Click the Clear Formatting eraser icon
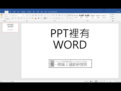Screen dimensions: 121x91 click(x=36, y=15)
